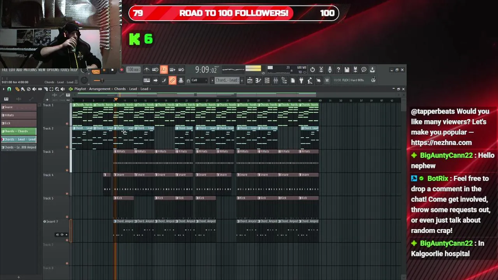Viewport: 498px width, 280px height.
Task: Open the OPTIONS menu
Action: pos(53,70)
